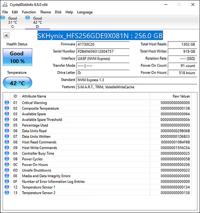Click status orb for Temperature Sensor 2

[x=7, y=193]
